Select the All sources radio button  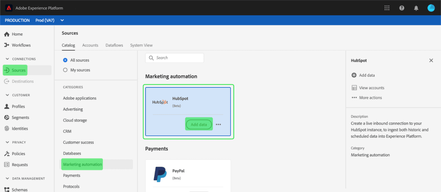coord(65,60)
